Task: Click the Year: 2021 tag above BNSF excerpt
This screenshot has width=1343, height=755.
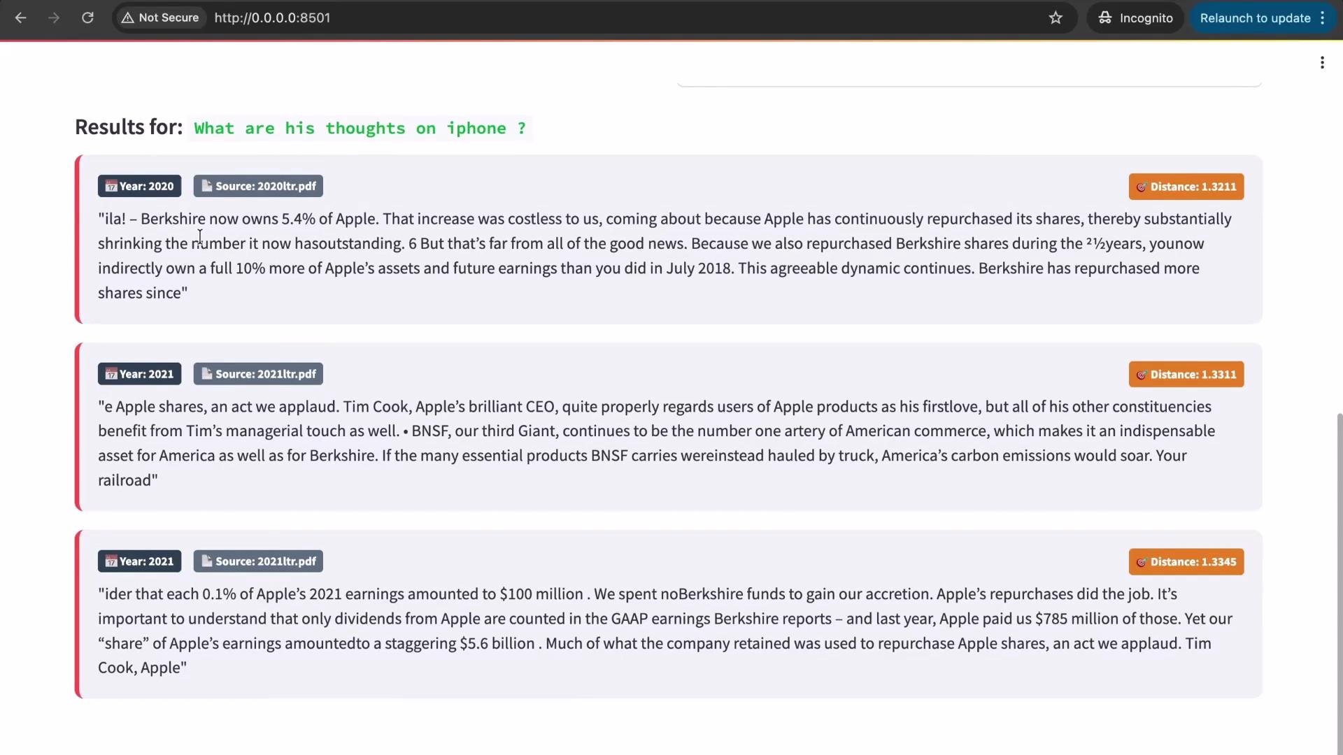Action: [140, 374]
